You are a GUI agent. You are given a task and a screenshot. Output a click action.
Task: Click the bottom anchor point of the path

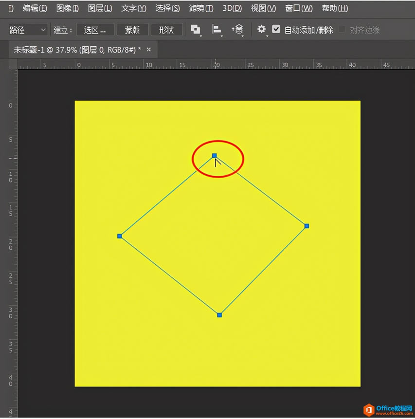(219, 315)
